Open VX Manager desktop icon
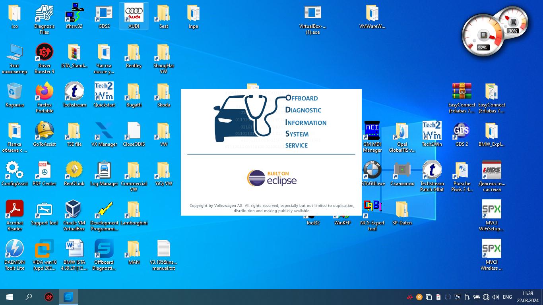The image size is (543, 305). 104,132
